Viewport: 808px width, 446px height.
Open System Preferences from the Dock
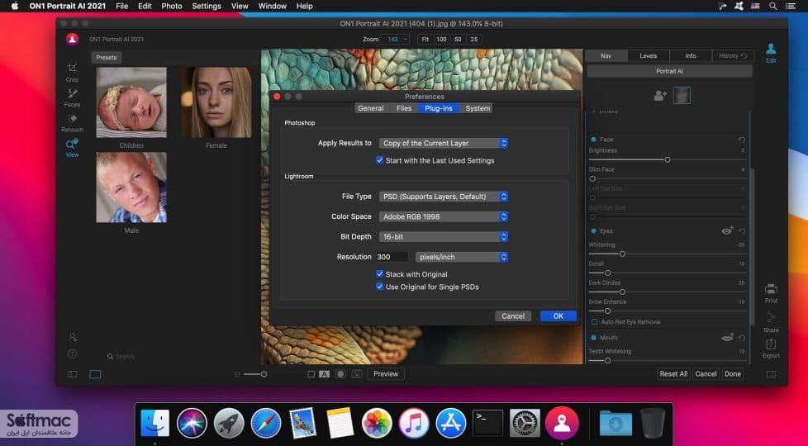(525, 424)
